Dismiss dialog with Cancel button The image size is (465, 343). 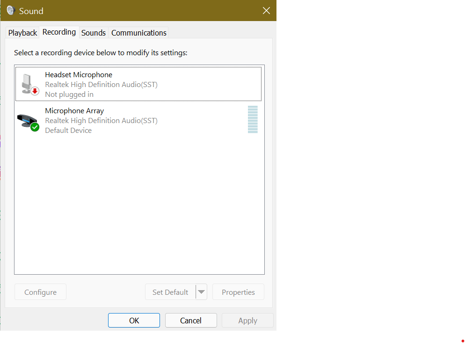click(191, 321)
